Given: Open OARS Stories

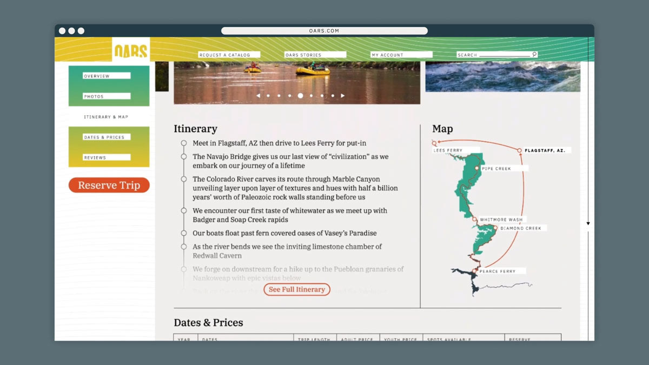Looking at the screenshot, I should 315,55.
